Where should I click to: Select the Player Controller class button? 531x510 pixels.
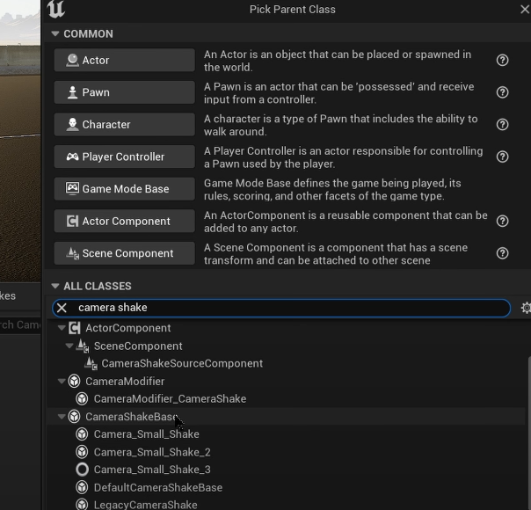click(124, 157)
